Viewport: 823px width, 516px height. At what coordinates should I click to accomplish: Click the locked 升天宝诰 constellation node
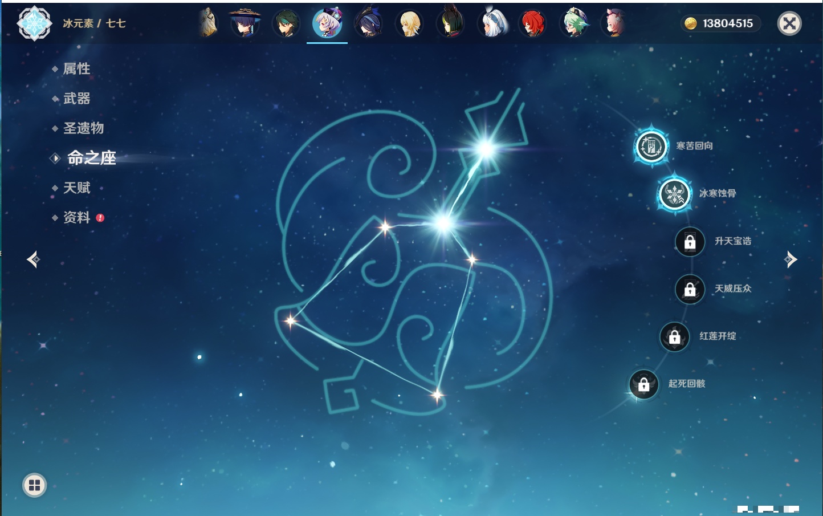click(x=690, y=242)
